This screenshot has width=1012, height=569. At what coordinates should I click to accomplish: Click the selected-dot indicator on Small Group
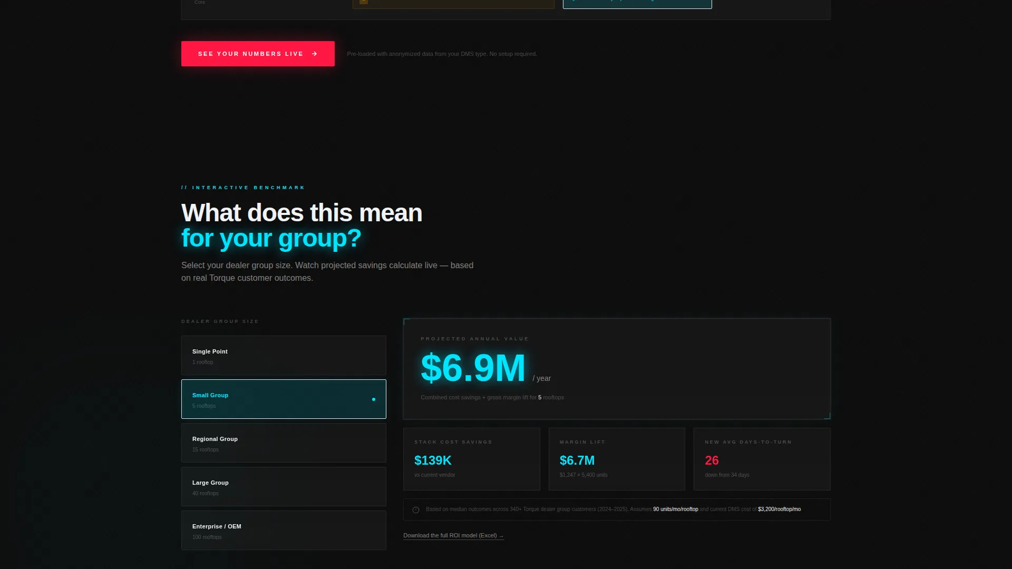click(374, 399)
